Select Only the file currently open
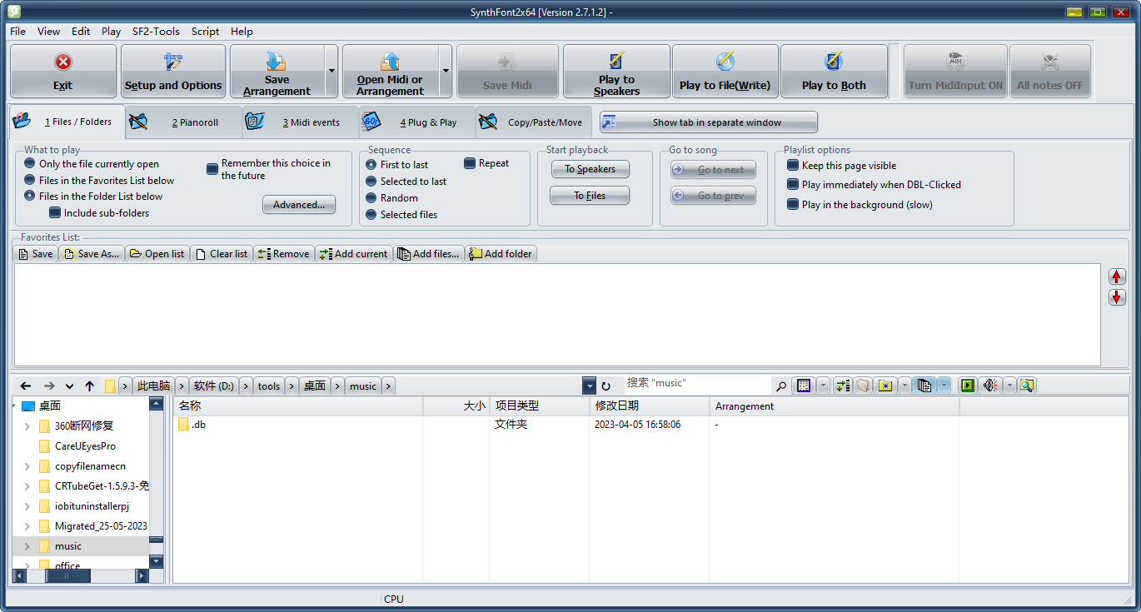The height and width of the screenshot is (612, 1141). tap(92, 164)
